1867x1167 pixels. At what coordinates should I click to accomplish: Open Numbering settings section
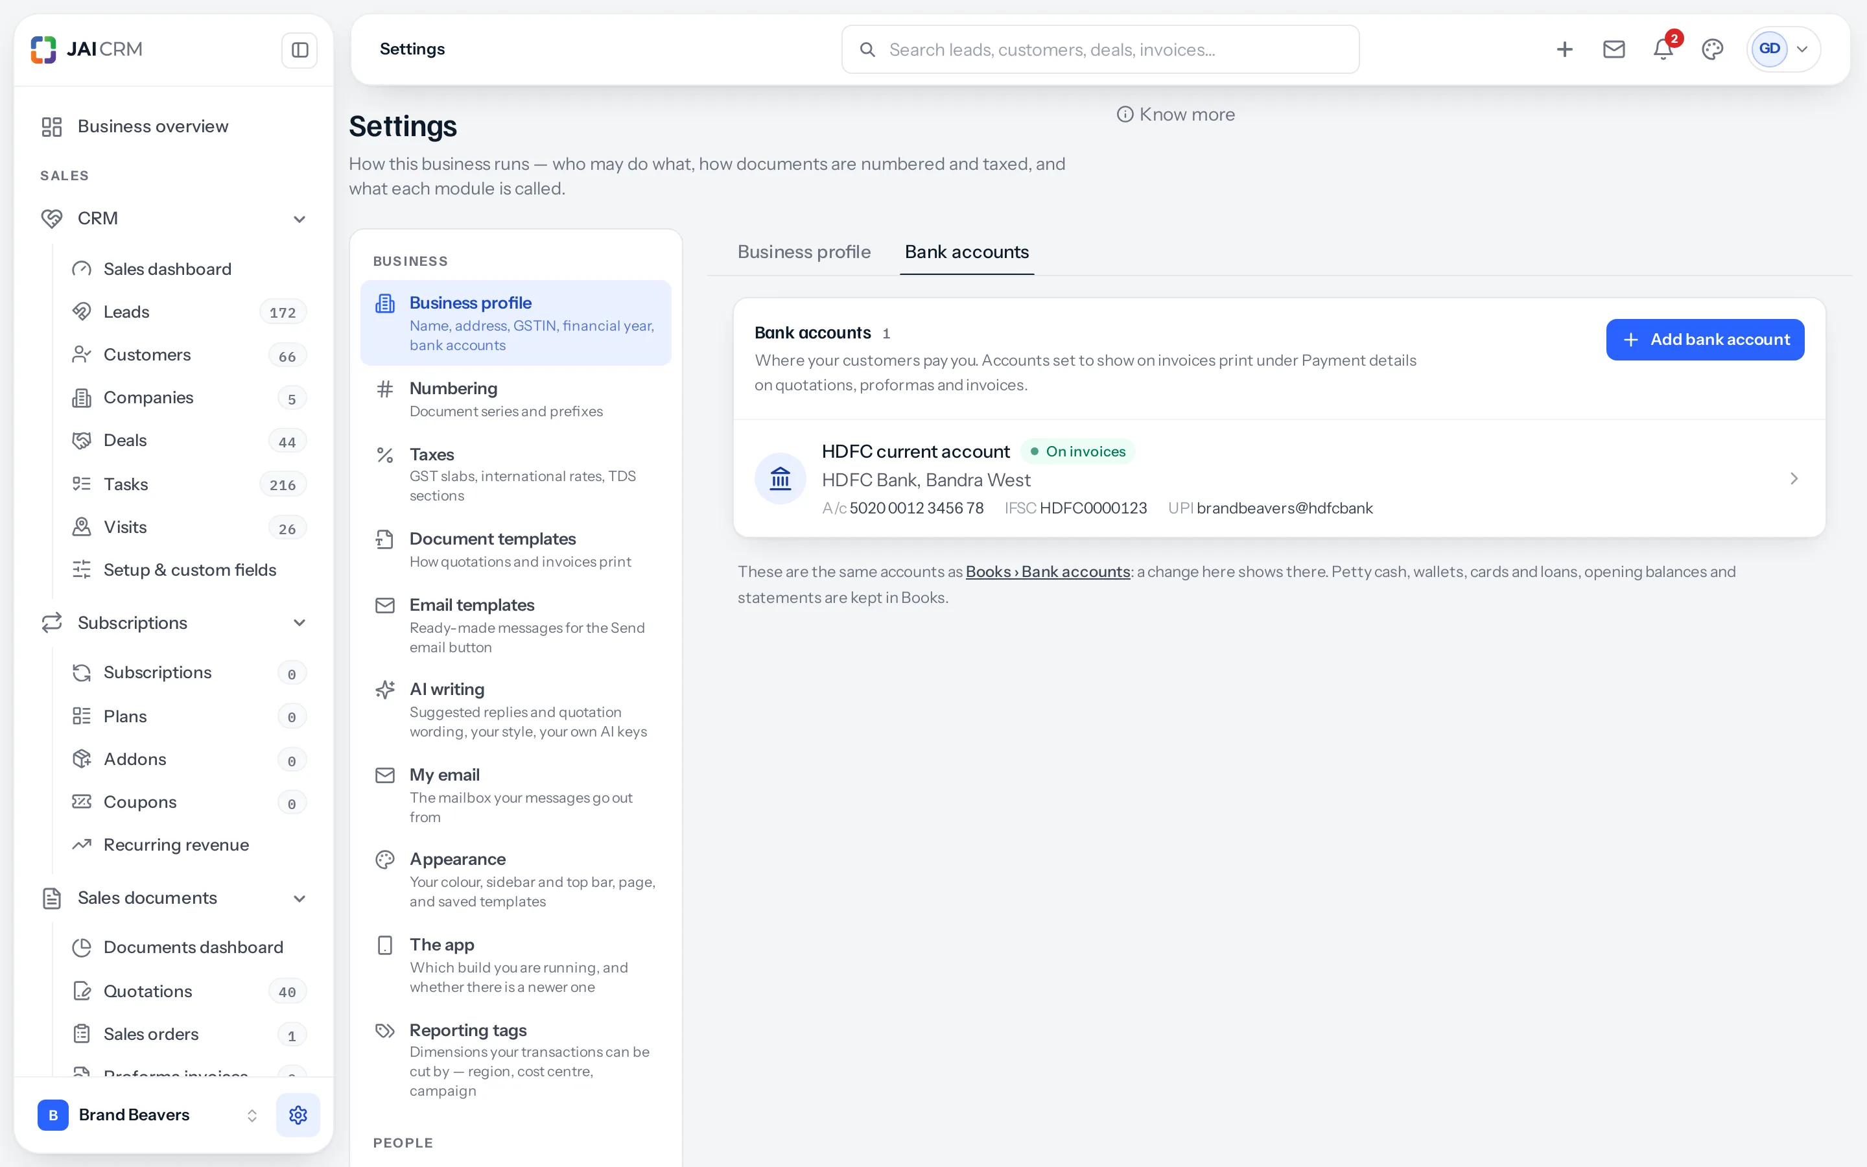click(x=516, y=399)
